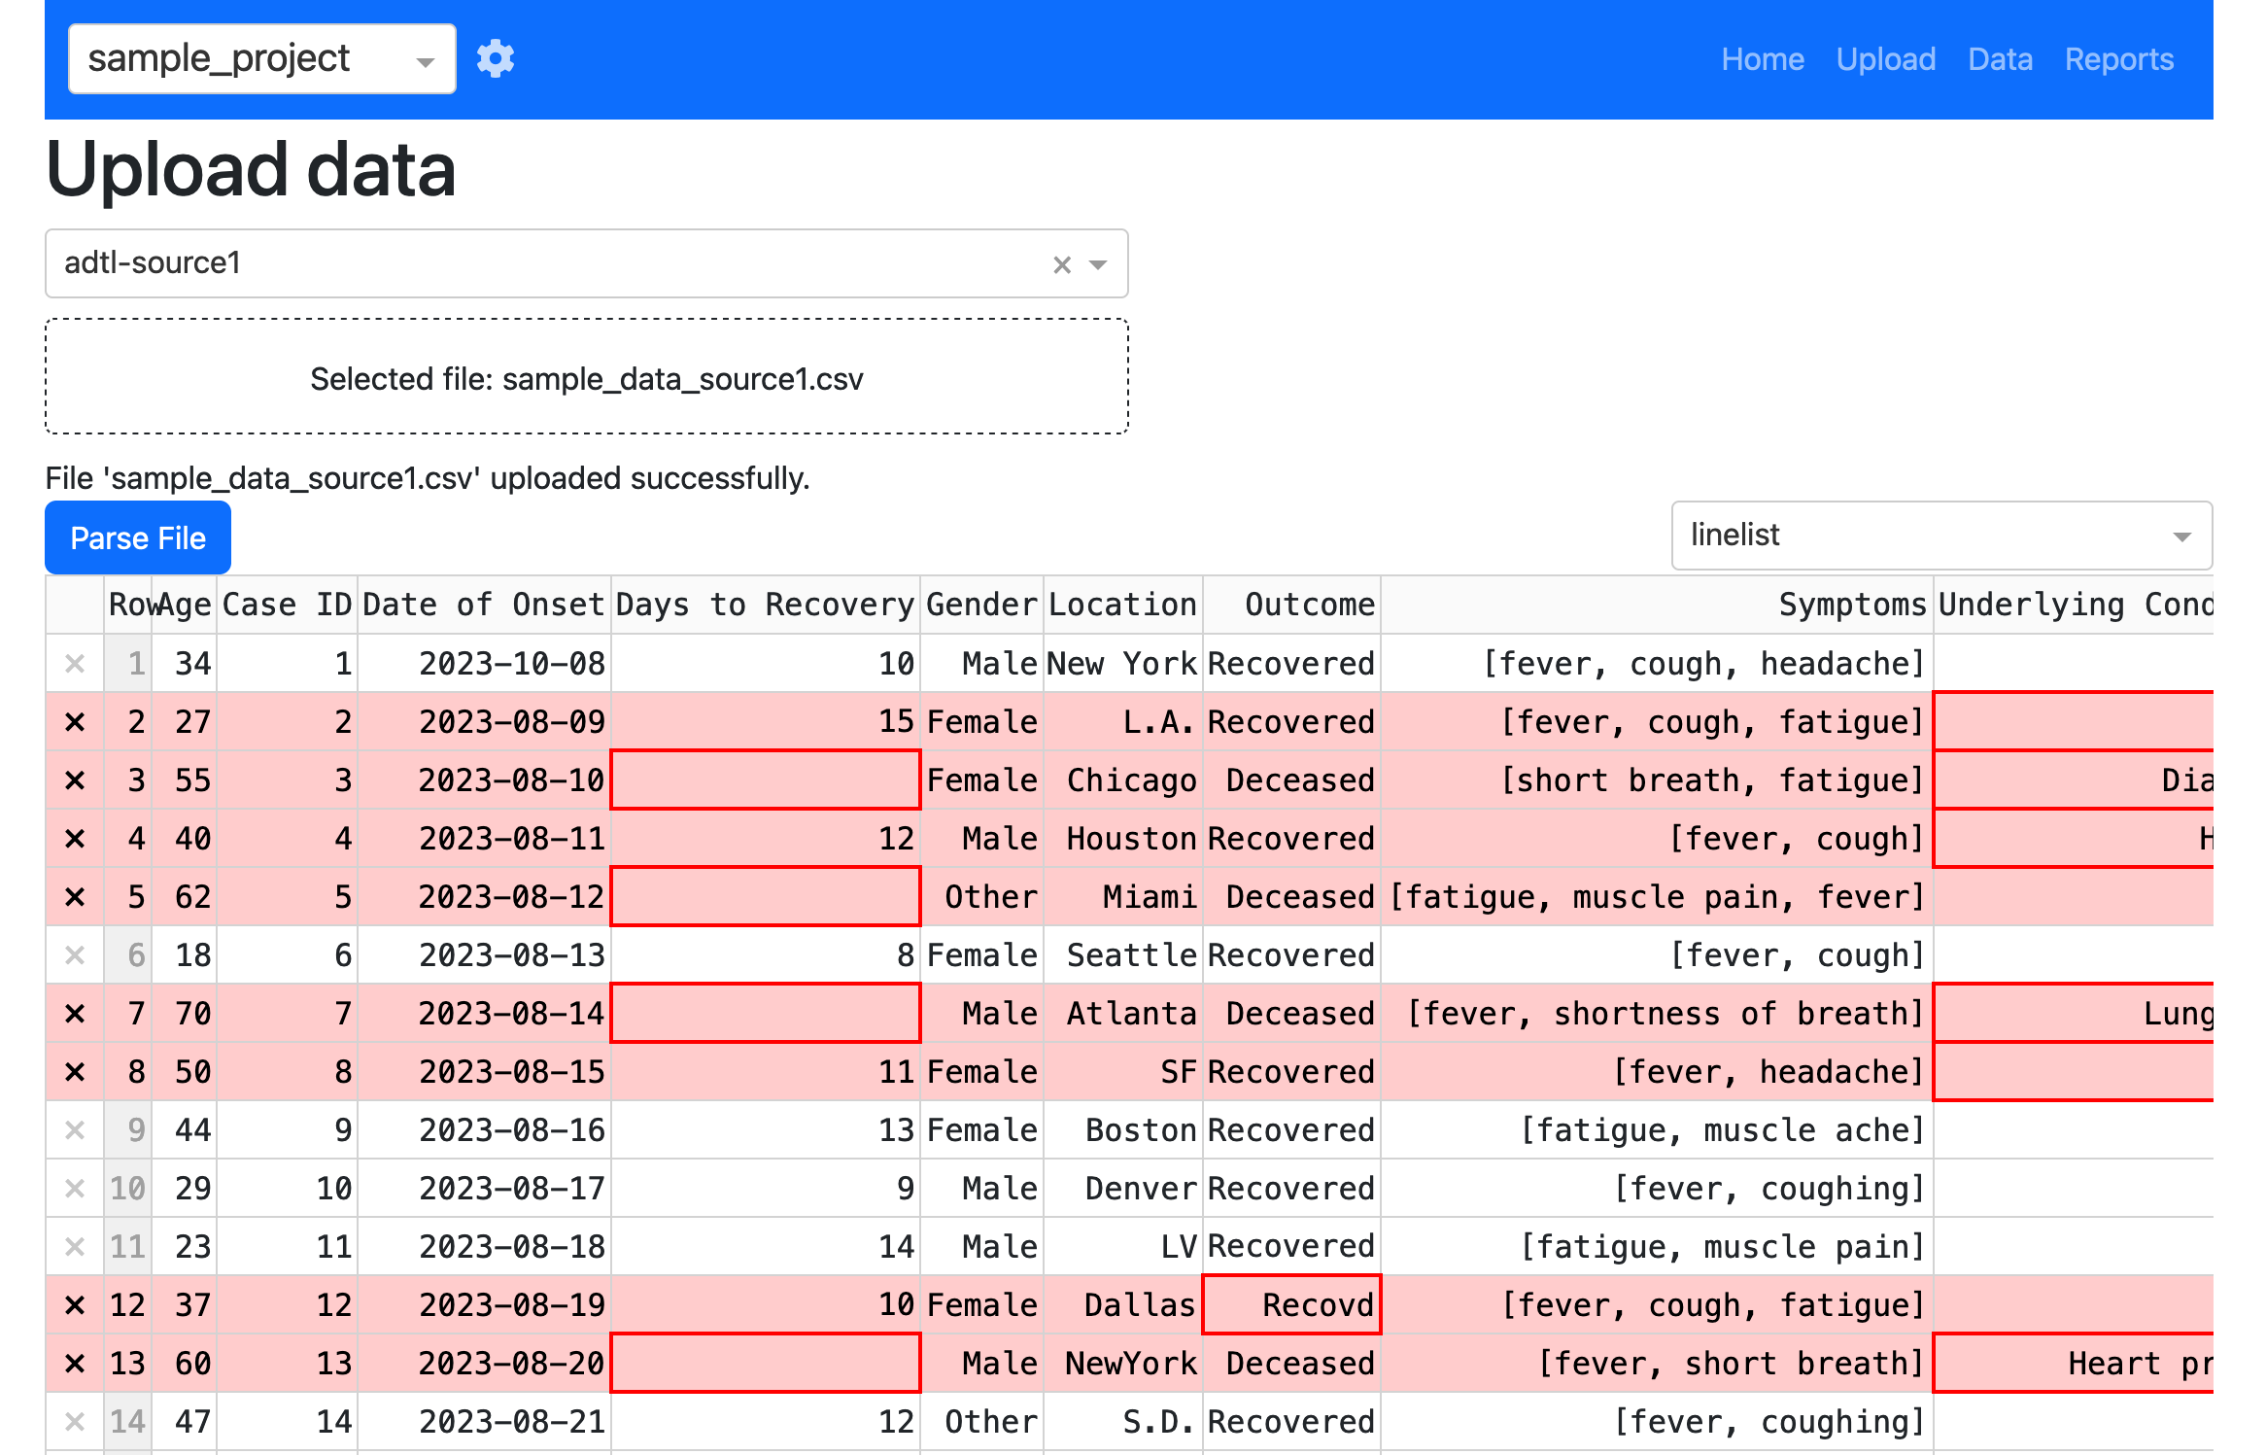
Task: Click the Gender column header
Action: click(x=981, y=605)
